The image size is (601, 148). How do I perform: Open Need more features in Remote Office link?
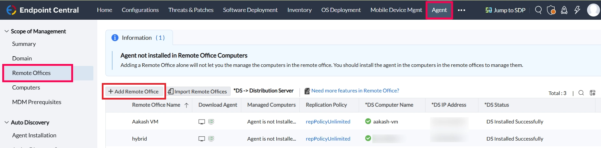pyautogui.click(x=355, y=91)
